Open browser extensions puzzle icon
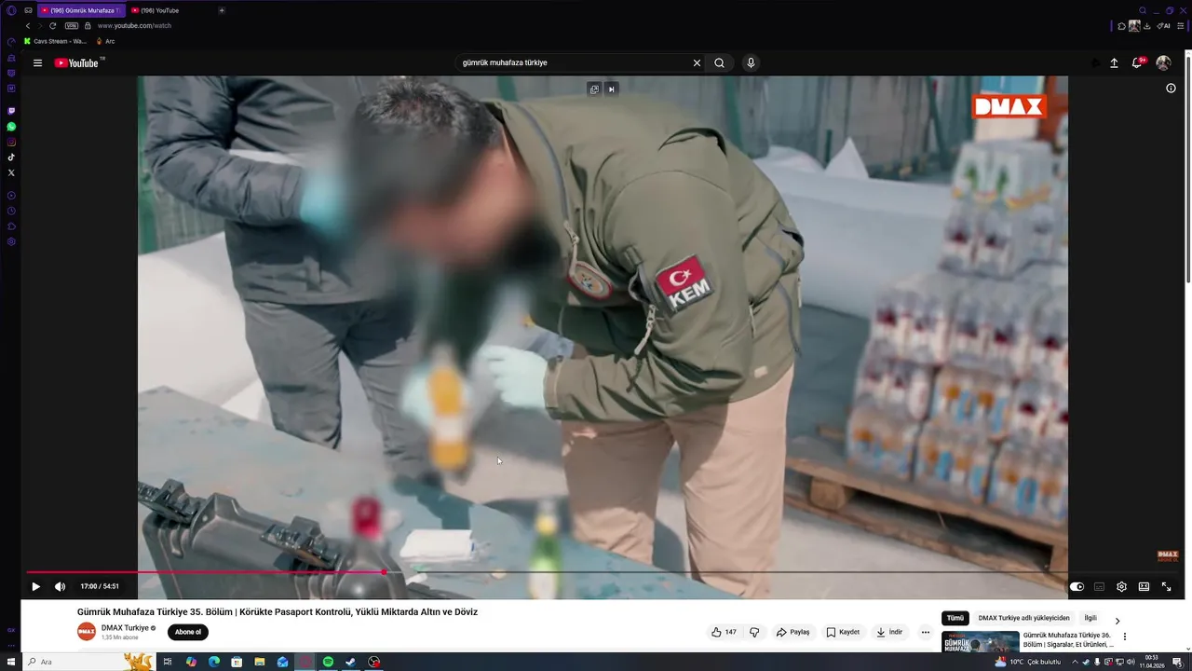The height and width of the screenshot is (671, 1192). [x=1122, y=26]
